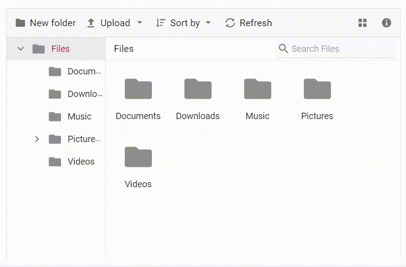Open the Upload dropdown arrow
Viewport: 406px width, 267px height.
140,23
